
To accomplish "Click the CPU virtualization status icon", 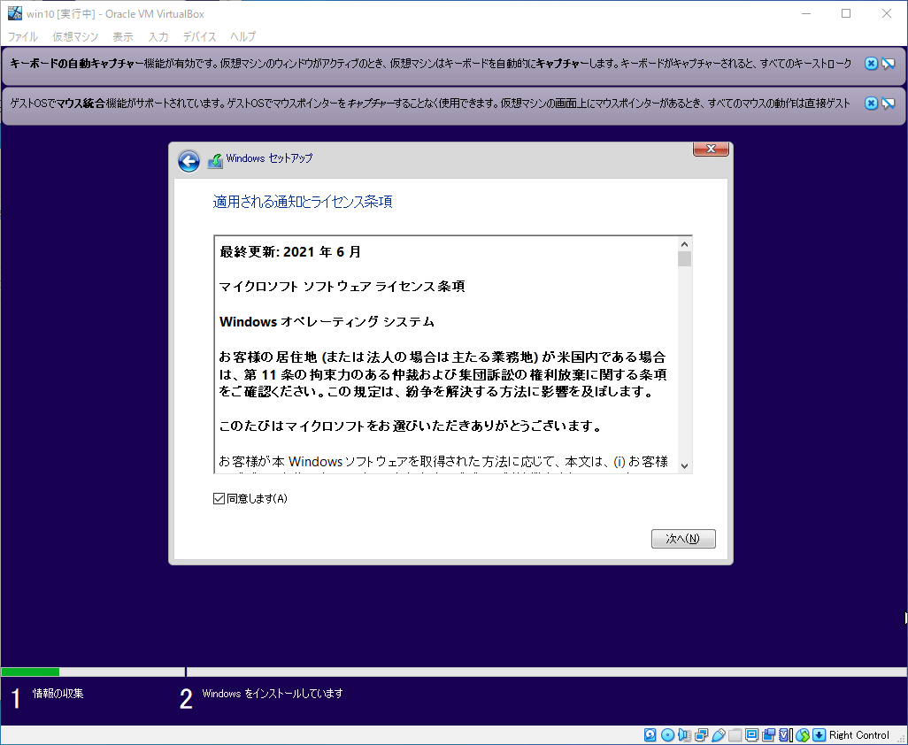I will coord(786,735).
